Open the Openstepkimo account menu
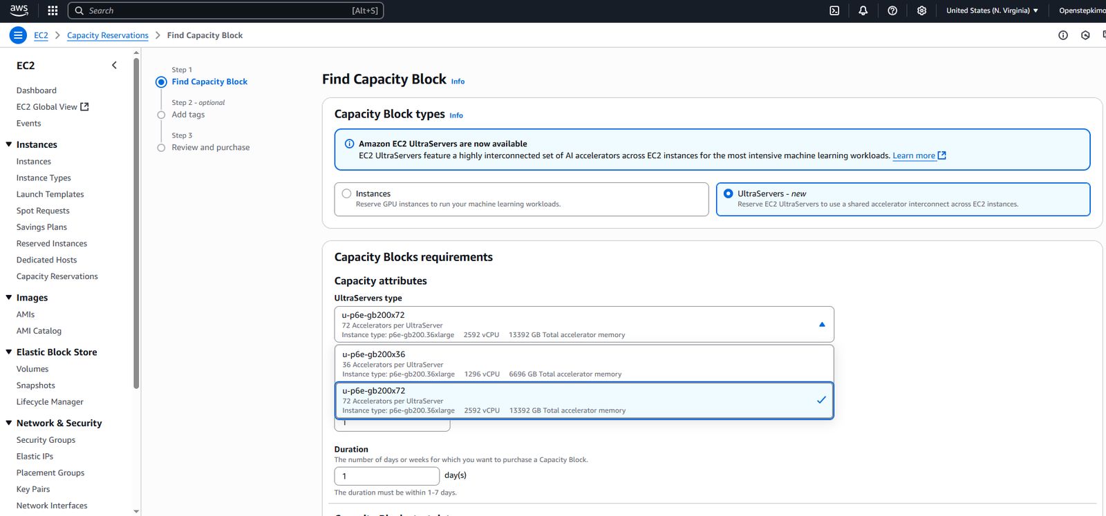The height and width of the screenshot is (516, 1106). [x=1082, y=10]
